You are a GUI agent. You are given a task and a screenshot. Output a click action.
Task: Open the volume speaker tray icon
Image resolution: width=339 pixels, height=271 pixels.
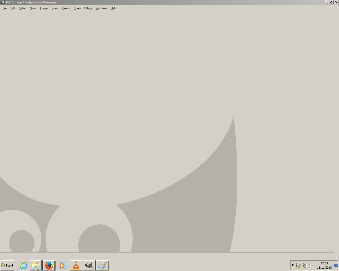(311, 265)
